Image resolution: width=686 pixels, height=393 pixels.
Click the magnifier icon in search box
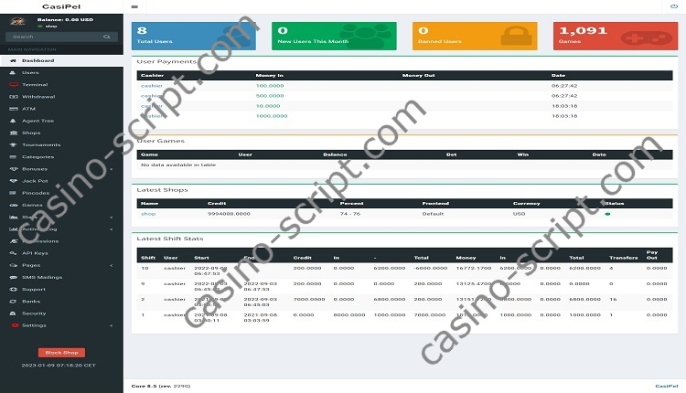click(107, 37)
